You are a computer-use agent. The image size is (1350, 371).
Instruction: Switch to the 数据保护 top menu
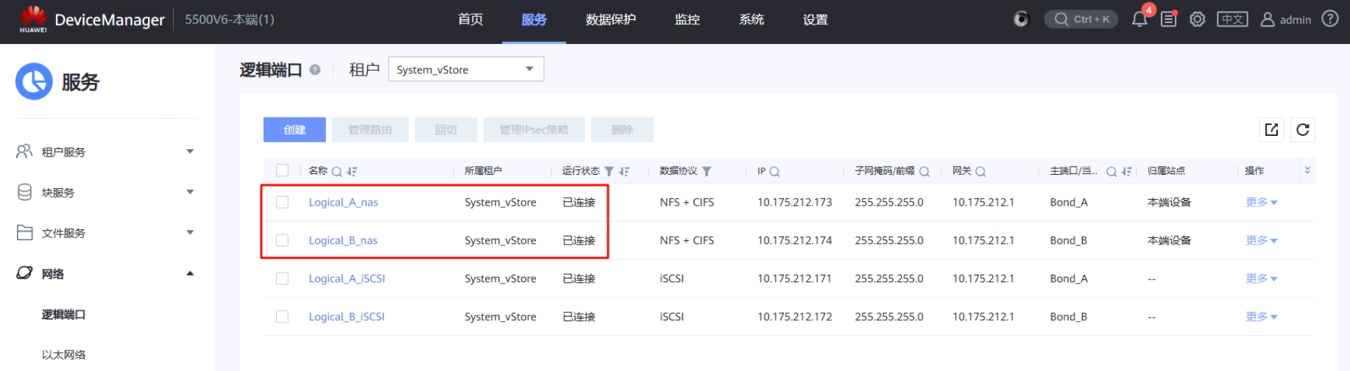click(x=610, y=20)
